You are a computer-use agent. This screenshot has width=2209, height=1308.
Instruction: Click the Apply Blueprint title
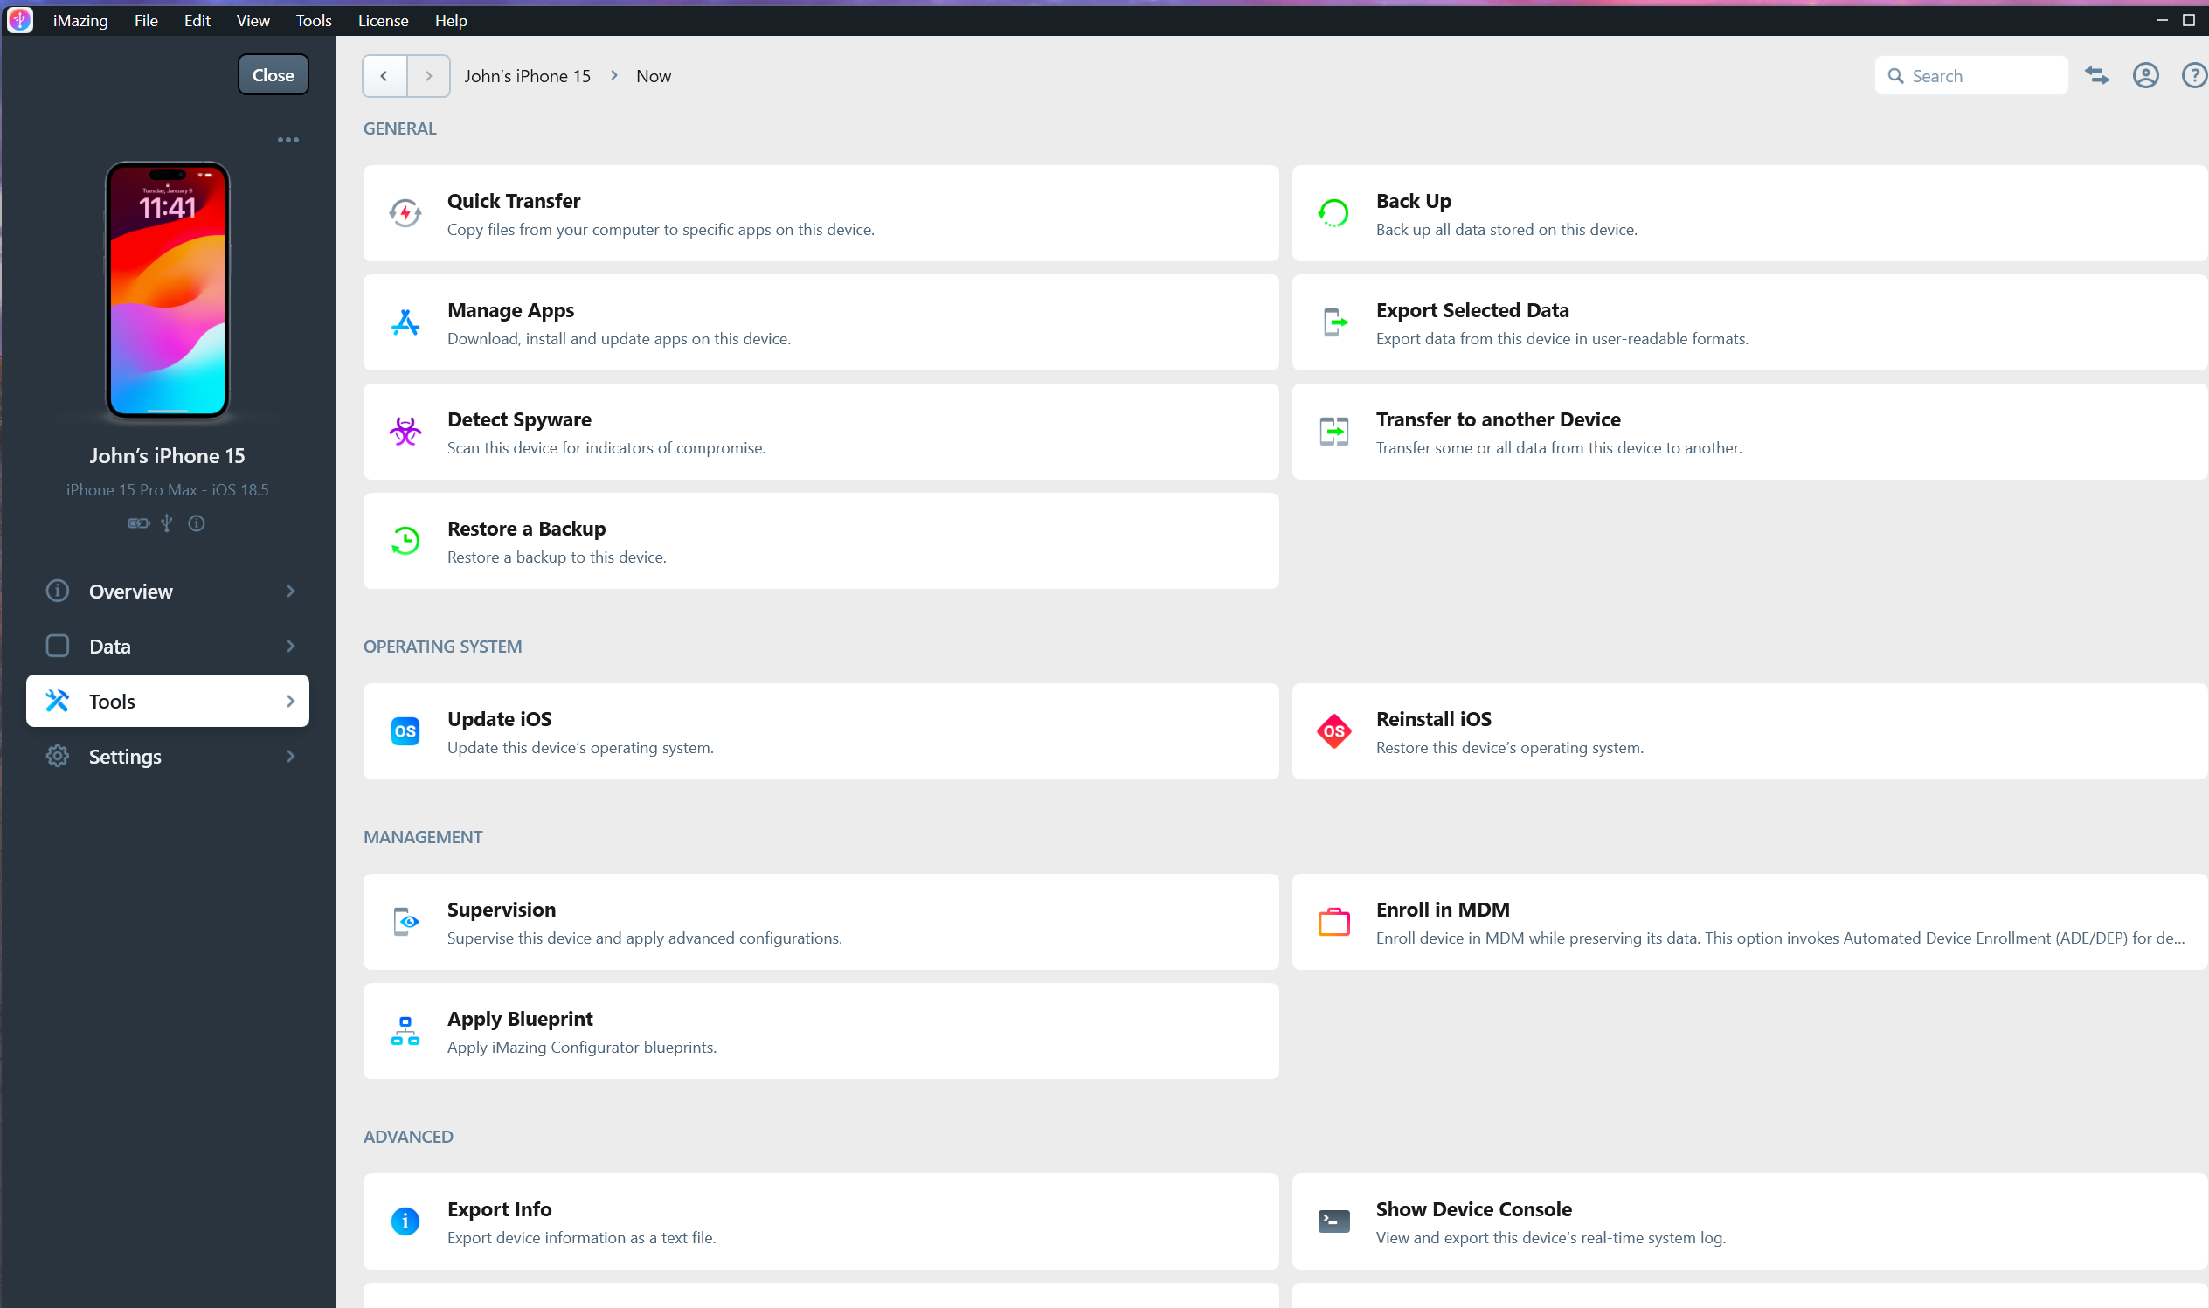(x=520, y=1019)
